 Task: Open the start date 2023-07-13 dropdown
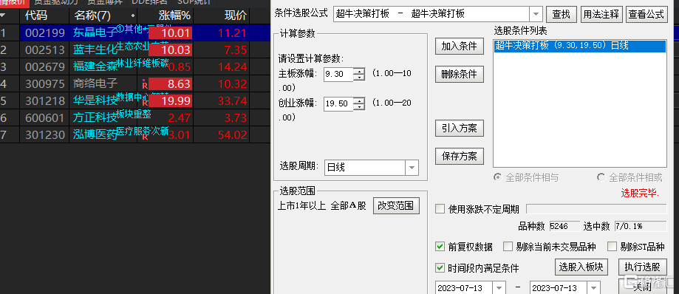499,288
